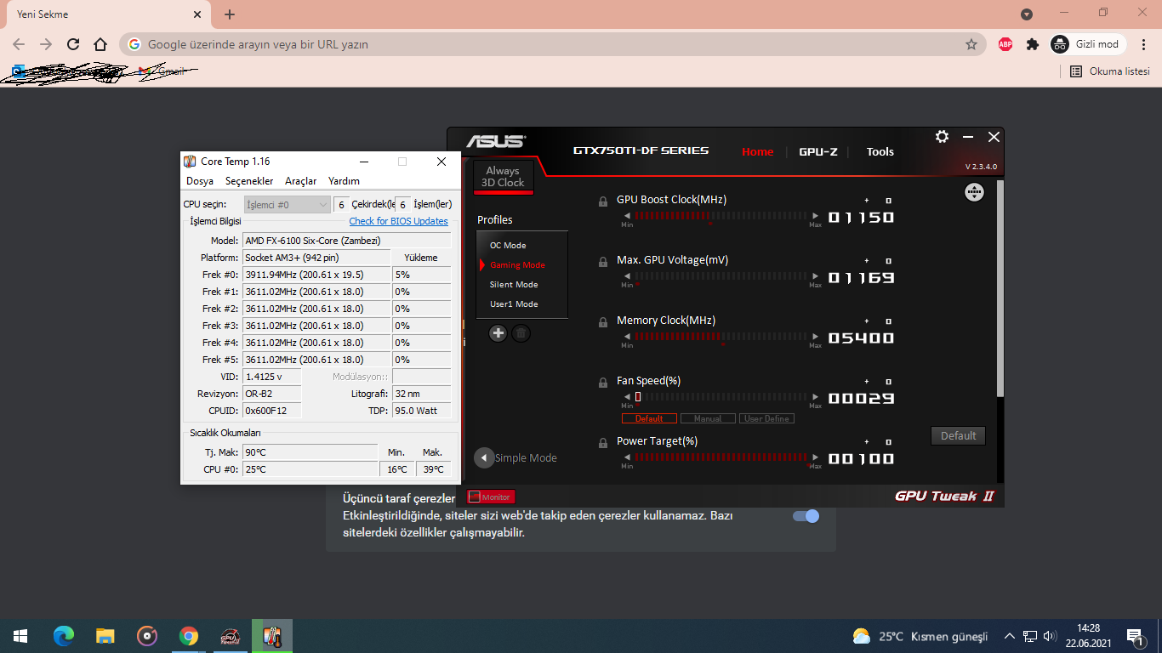Click the GPU Tweak taskbar icon
The image size is (1162, 653).
pos(230,636)
